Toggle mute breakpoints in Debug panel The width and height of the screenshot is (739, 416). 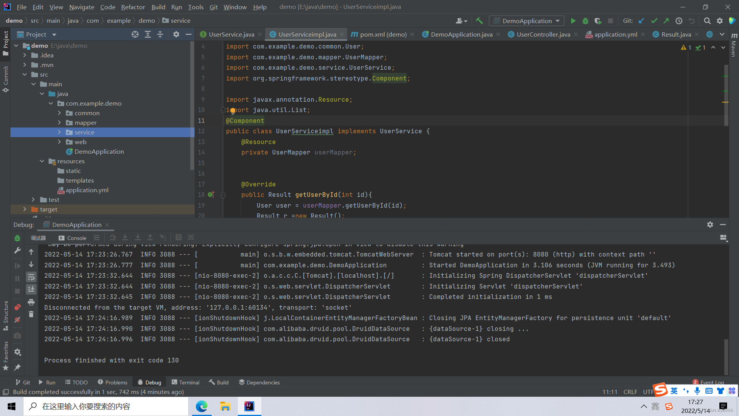pos(17,320)
